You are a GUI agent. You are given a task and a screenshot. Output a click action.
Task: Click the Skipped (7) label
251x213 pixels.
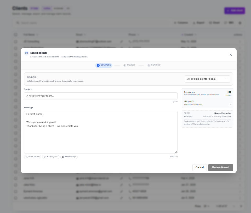(x=189, y=102)
